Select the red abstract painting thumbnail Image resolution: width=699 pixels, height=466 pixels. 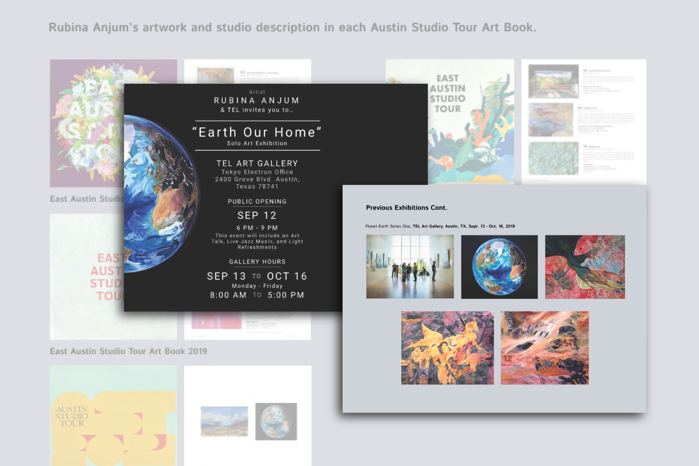tap(585, 266)
